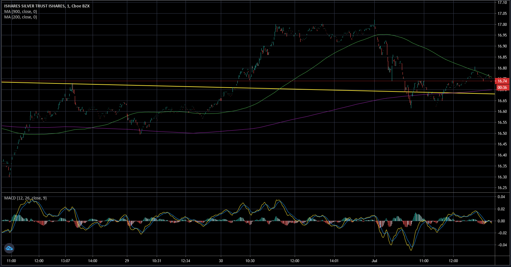This screenshot has height=267, width=511.
Task: Click the 14:01 time axis label
Action: click(334, 261)
